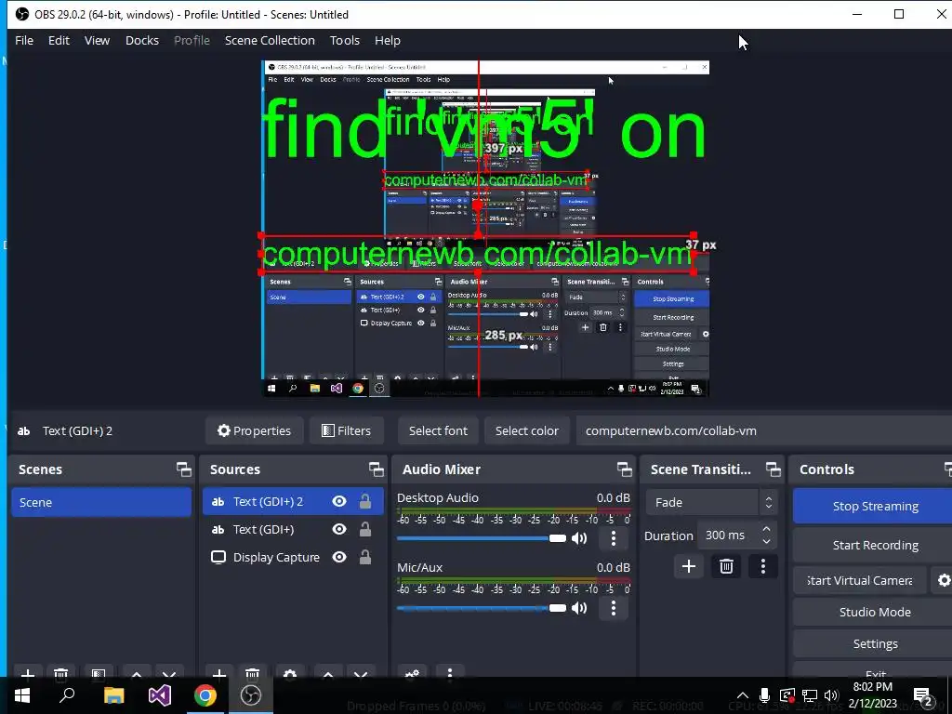952x714 pixels.
Task: Open transition properties three-dot menu
Action: tap(763, 566)
